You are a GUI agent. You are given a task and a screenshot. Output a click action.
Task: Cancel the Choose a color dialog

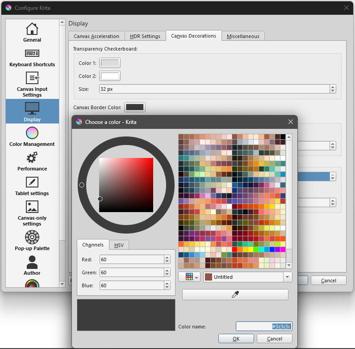click(274, 339)
